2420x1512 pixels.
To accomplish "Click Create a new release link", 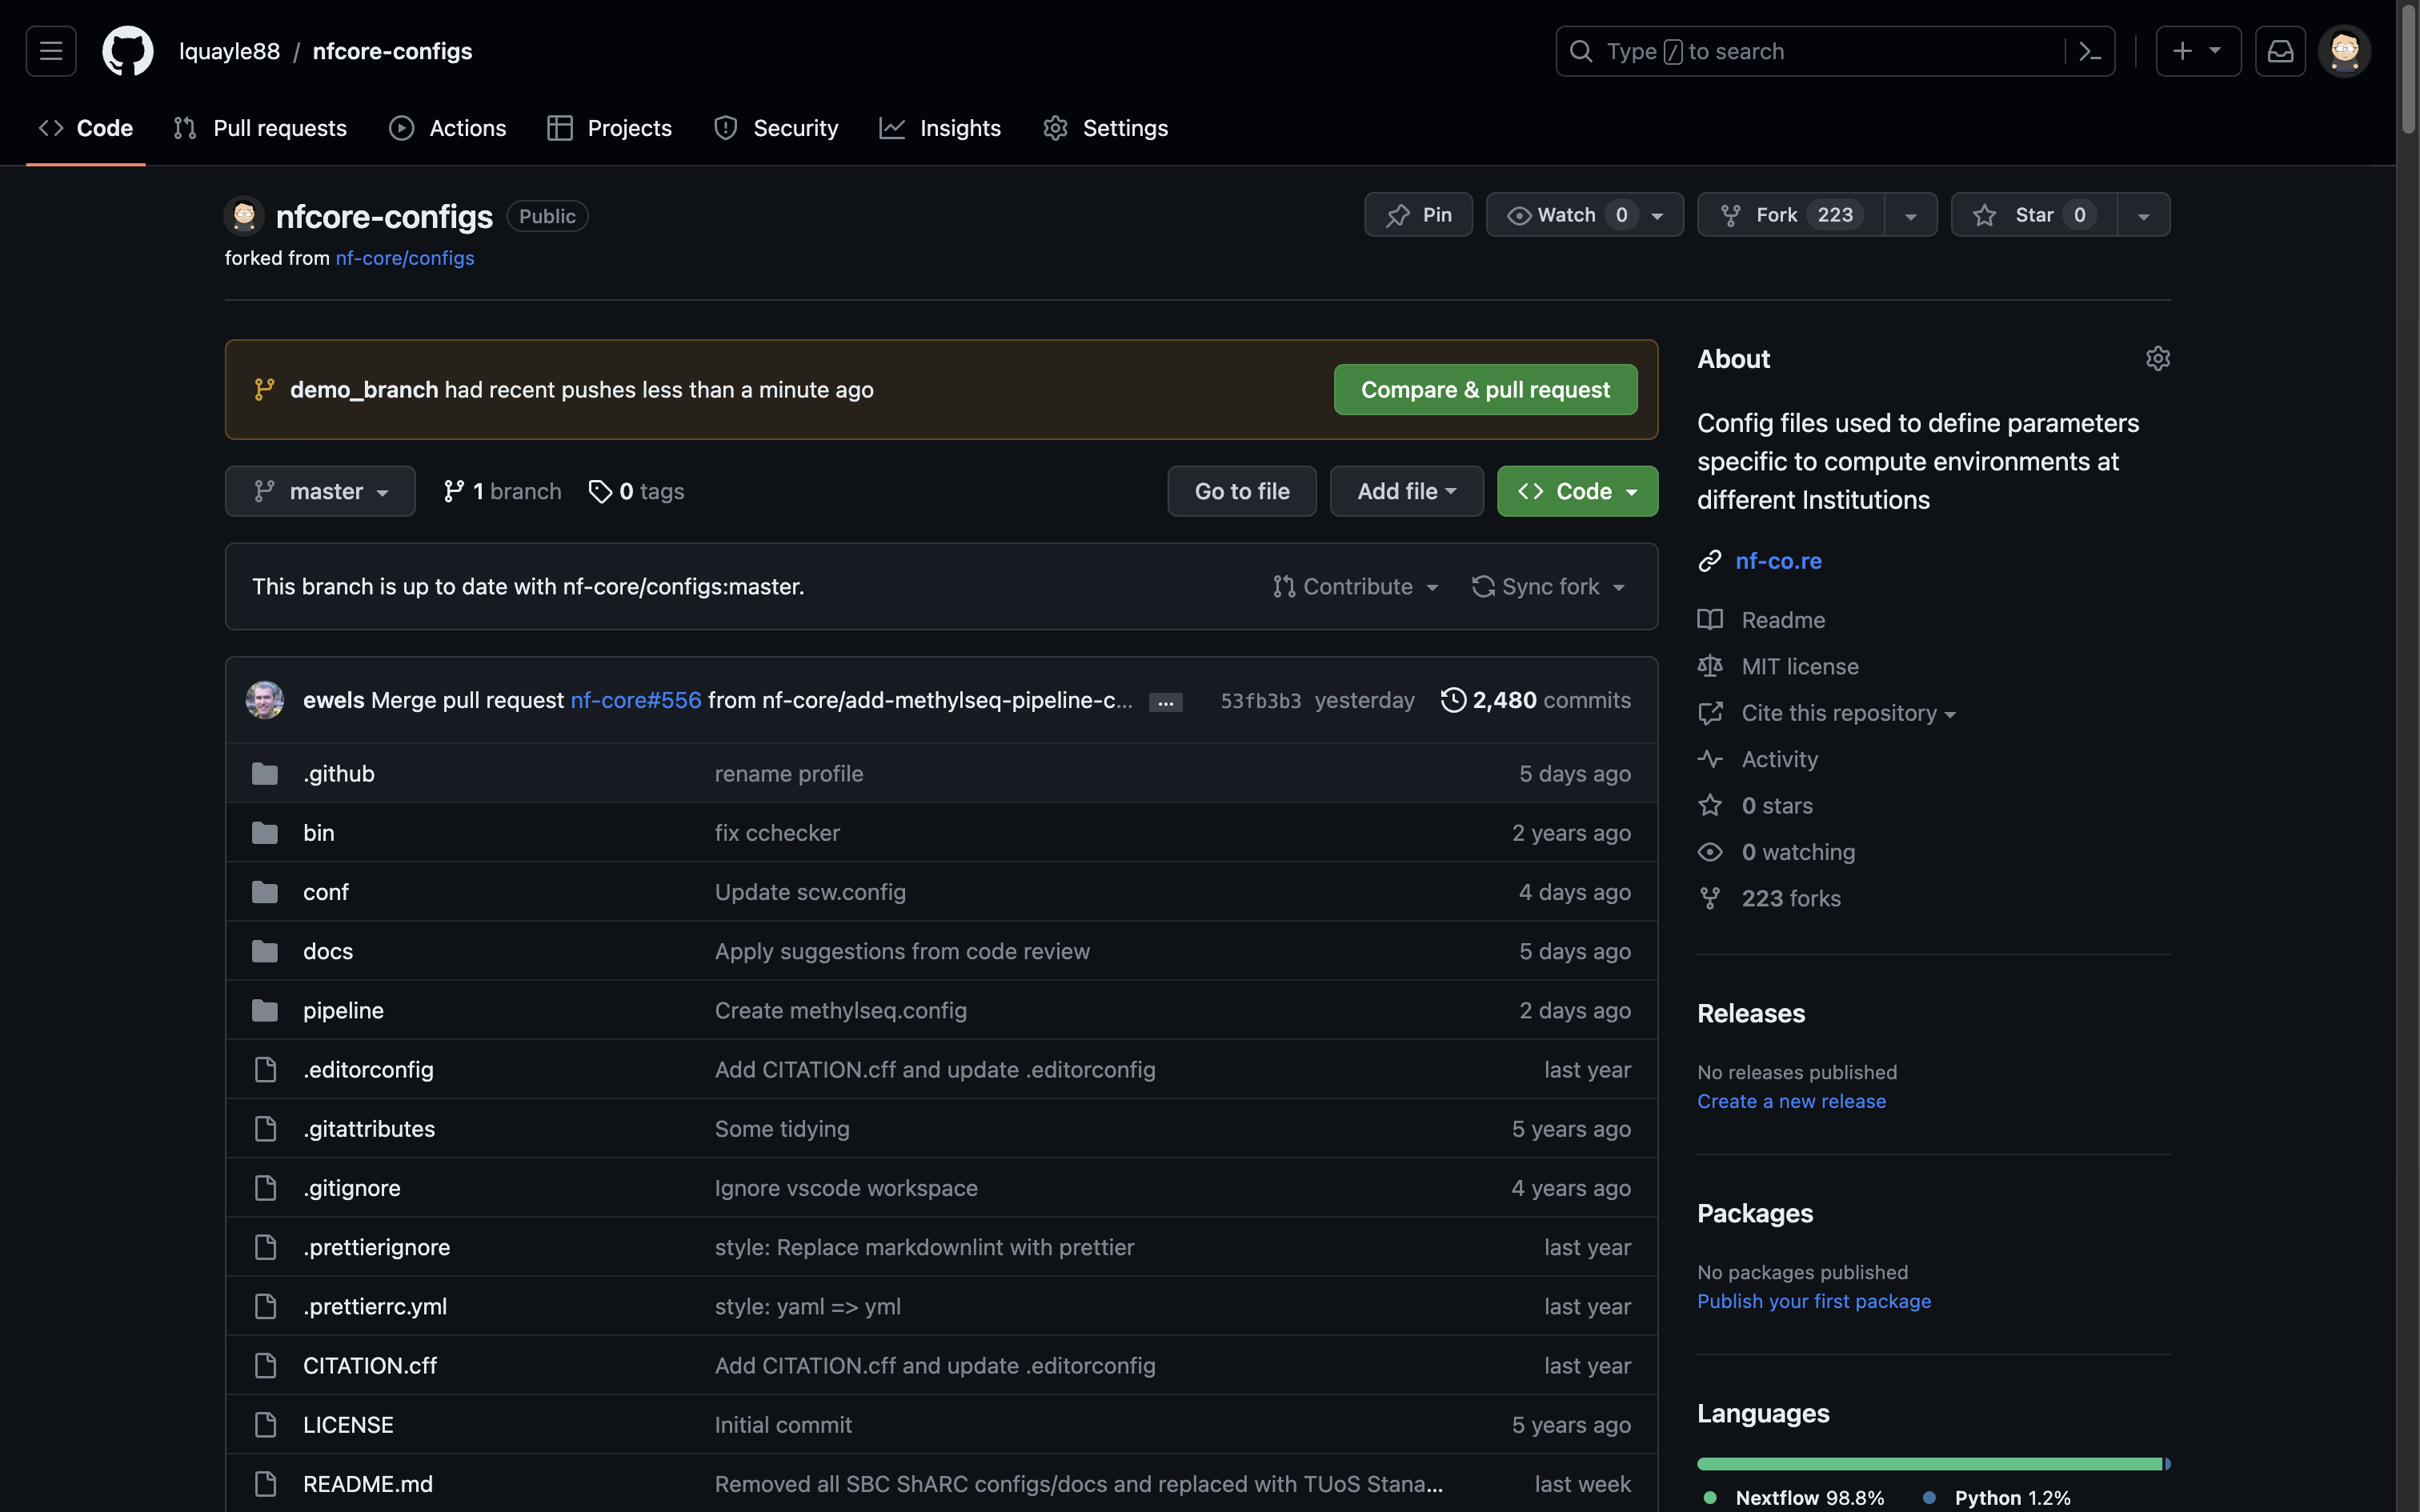I will click(1791, 1101).
